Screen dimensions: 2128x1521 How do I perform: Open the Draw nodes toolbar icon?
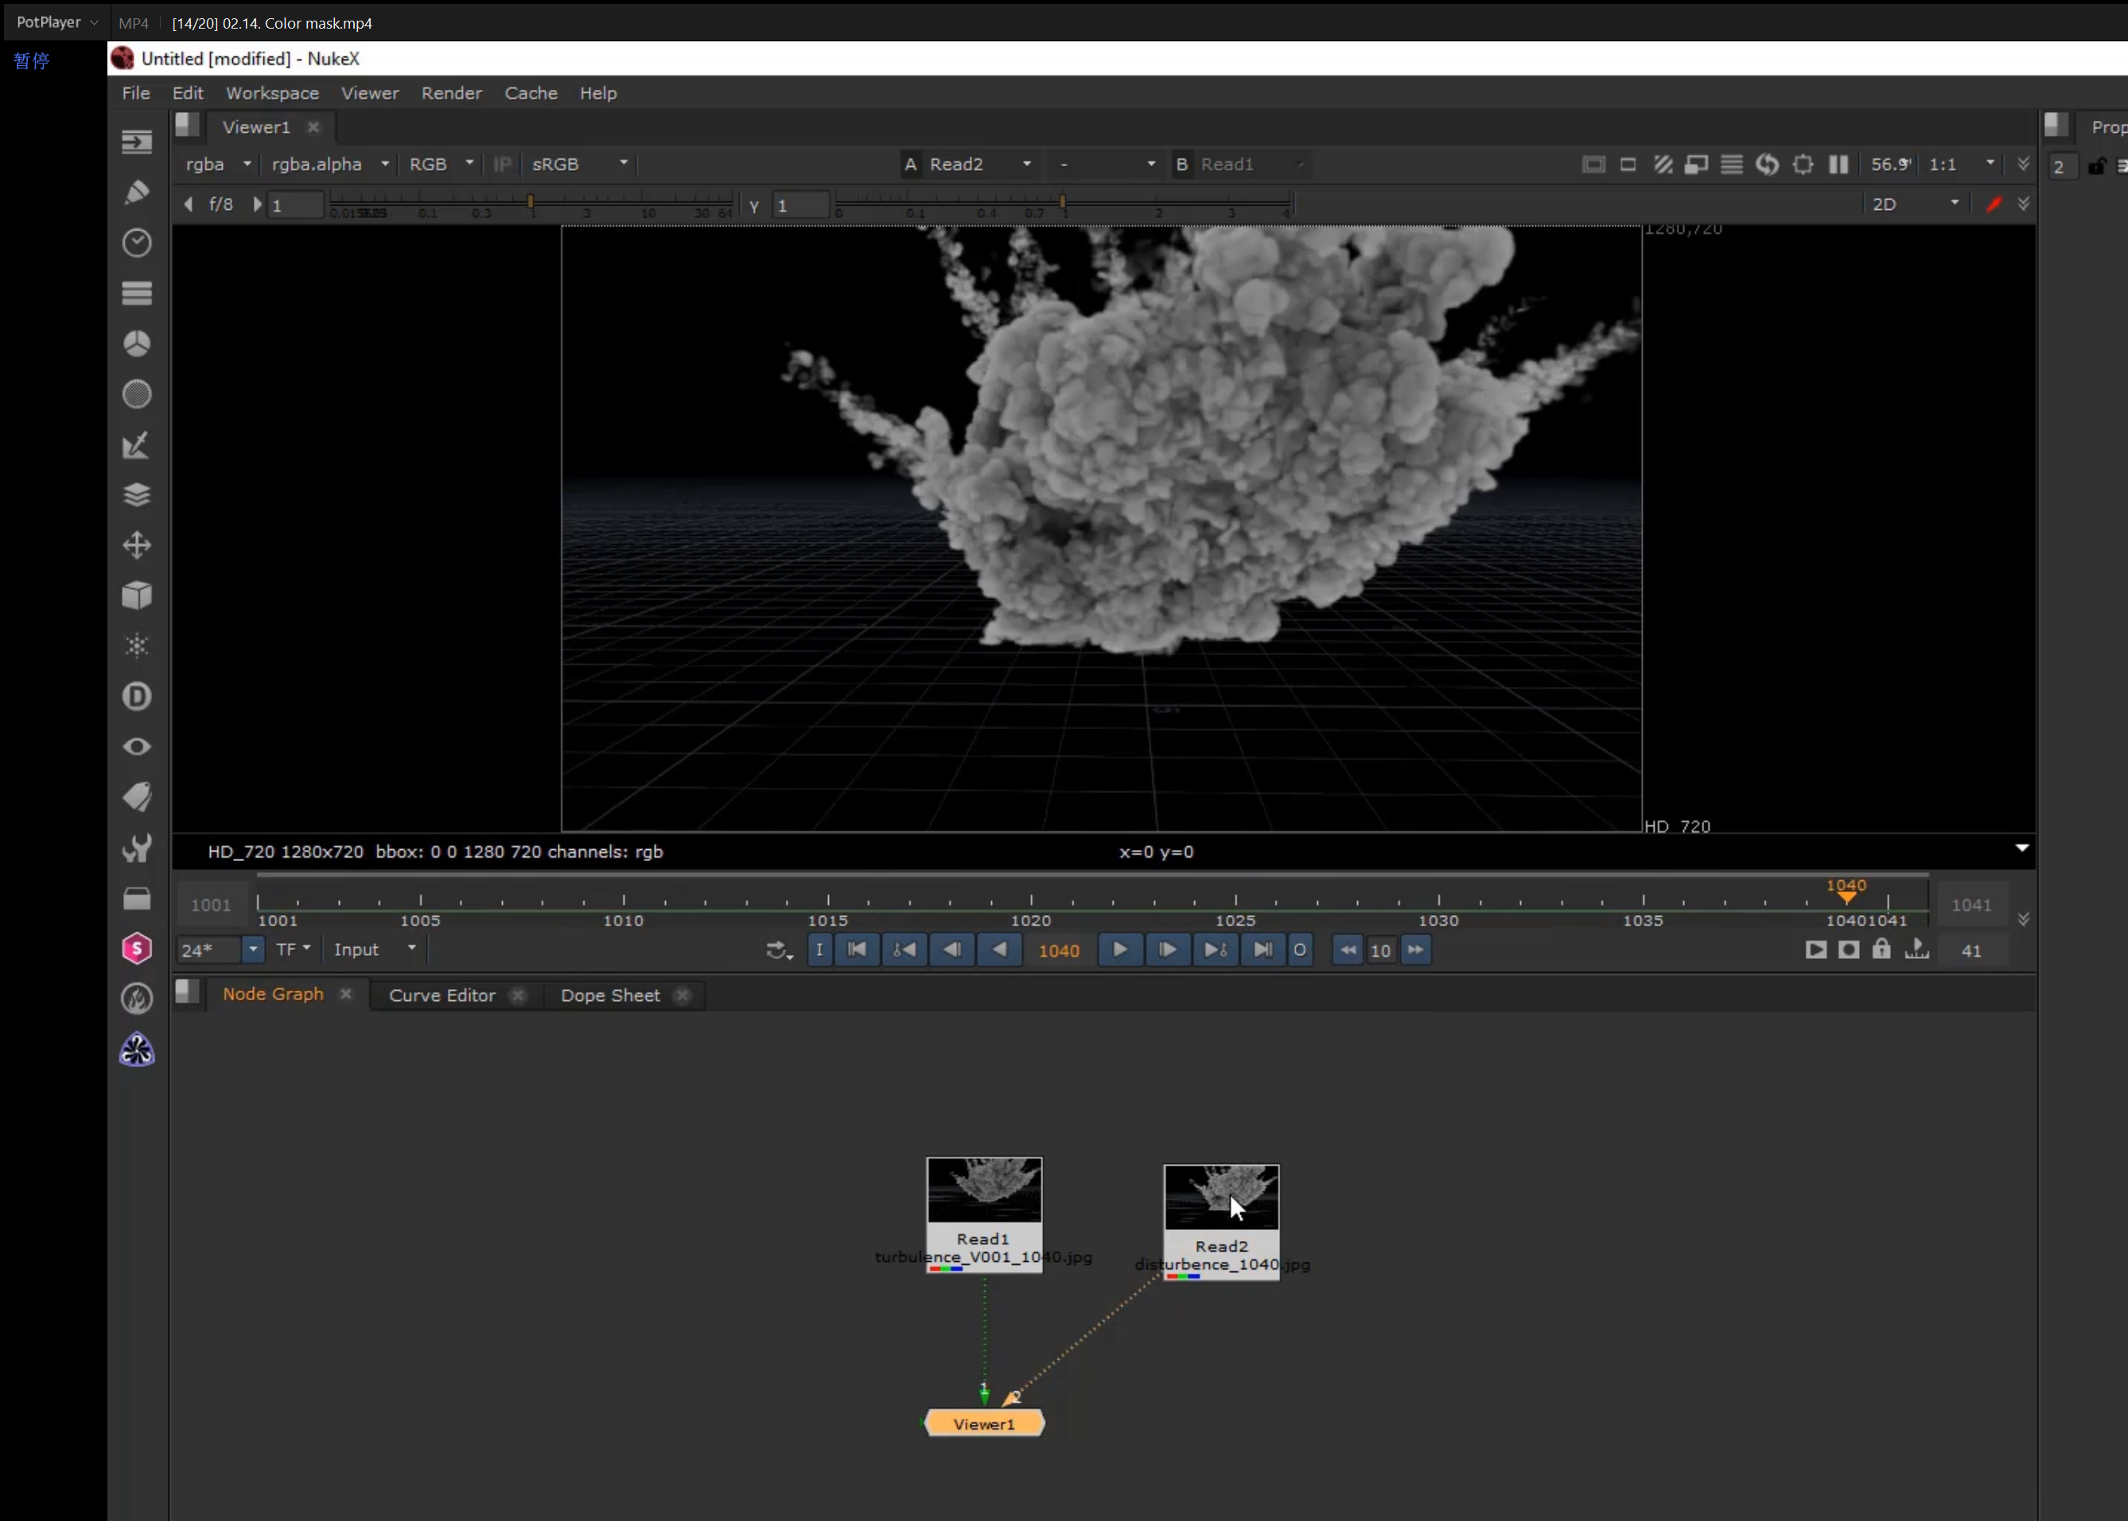click(x=137, y=192)
